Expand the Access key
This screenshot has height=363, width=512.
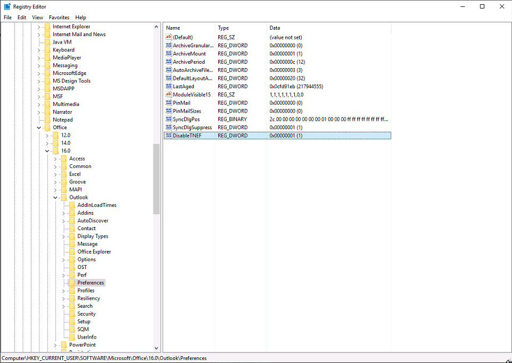pos(55,158)
